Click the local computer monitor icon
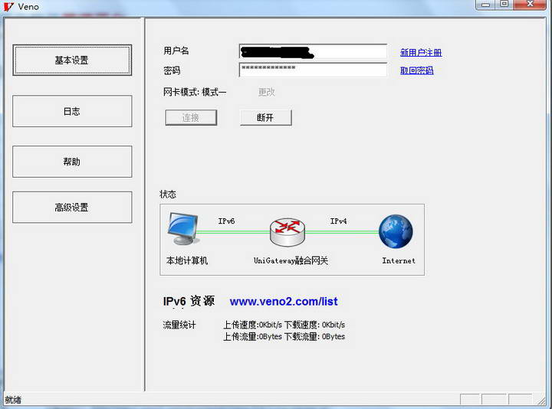Viewport: 552px width, 409px height. (182, 228)
